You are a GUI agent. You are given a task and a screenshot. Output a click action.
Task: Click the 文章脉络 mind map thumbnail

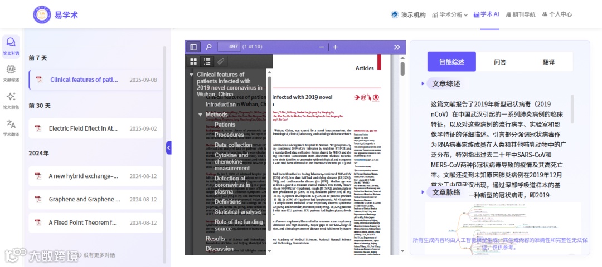[x=503, y=229]
